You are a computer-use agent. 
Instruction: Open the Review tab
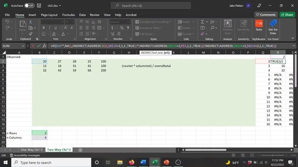click(95, 15)
